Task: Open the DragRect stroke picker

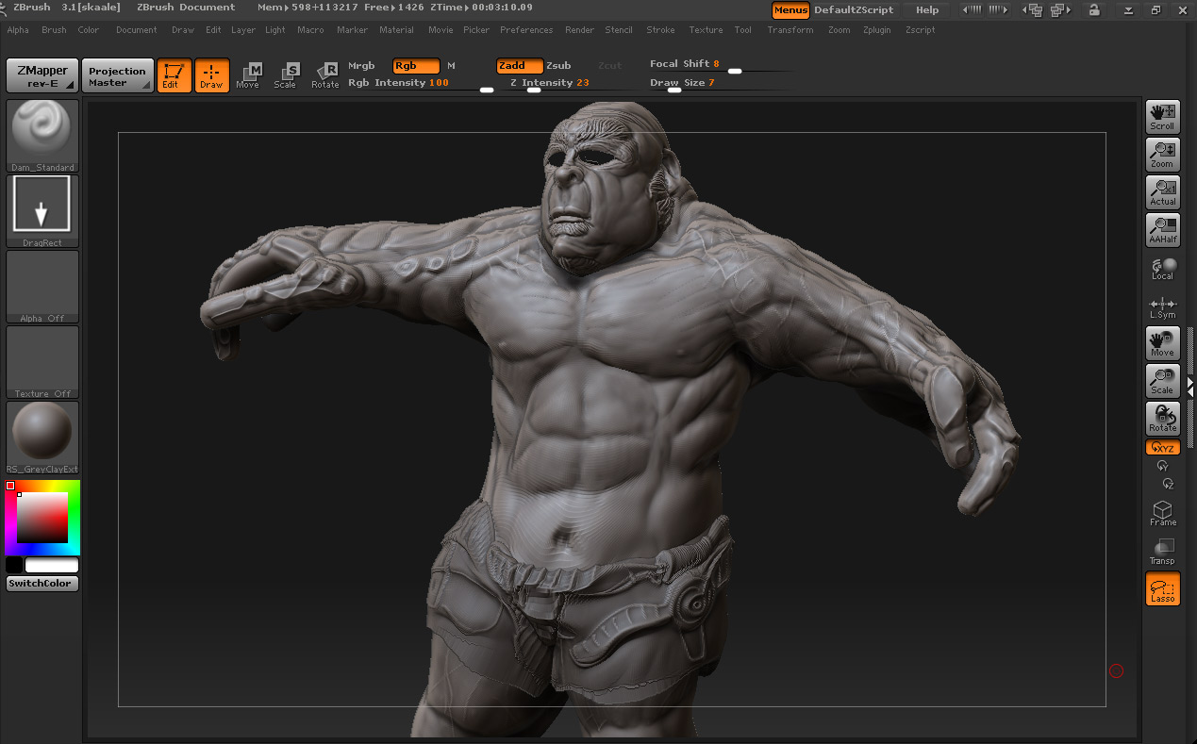Action: [42, 211]
